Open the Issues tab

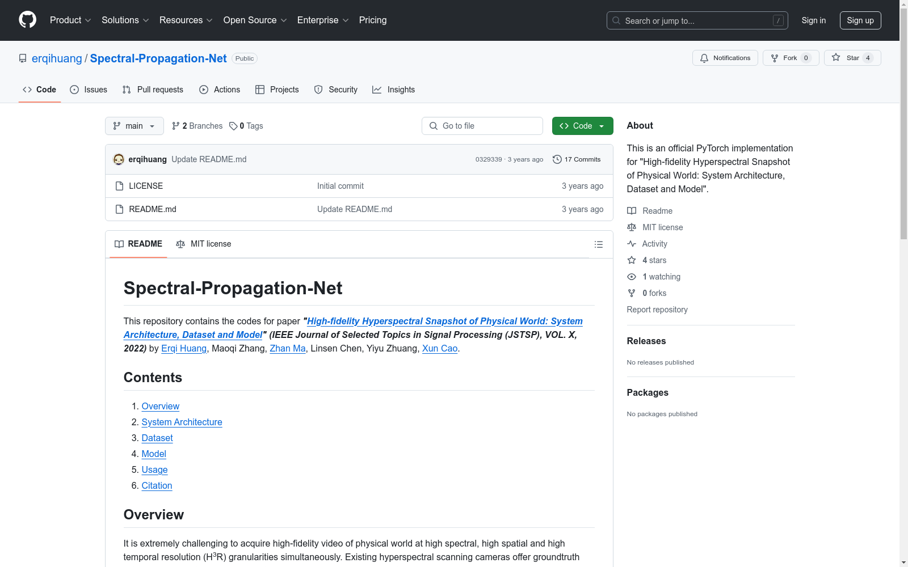tap(89, 90)
